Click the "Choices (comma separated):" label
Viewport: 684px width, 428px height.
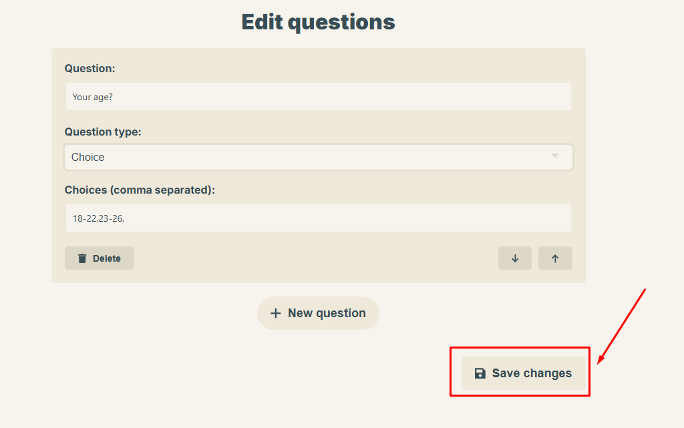tap(140, 190)
